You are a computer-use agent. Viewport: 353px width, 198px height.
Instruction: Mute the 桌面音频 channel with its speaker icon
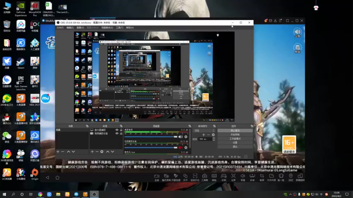[180, 137]
